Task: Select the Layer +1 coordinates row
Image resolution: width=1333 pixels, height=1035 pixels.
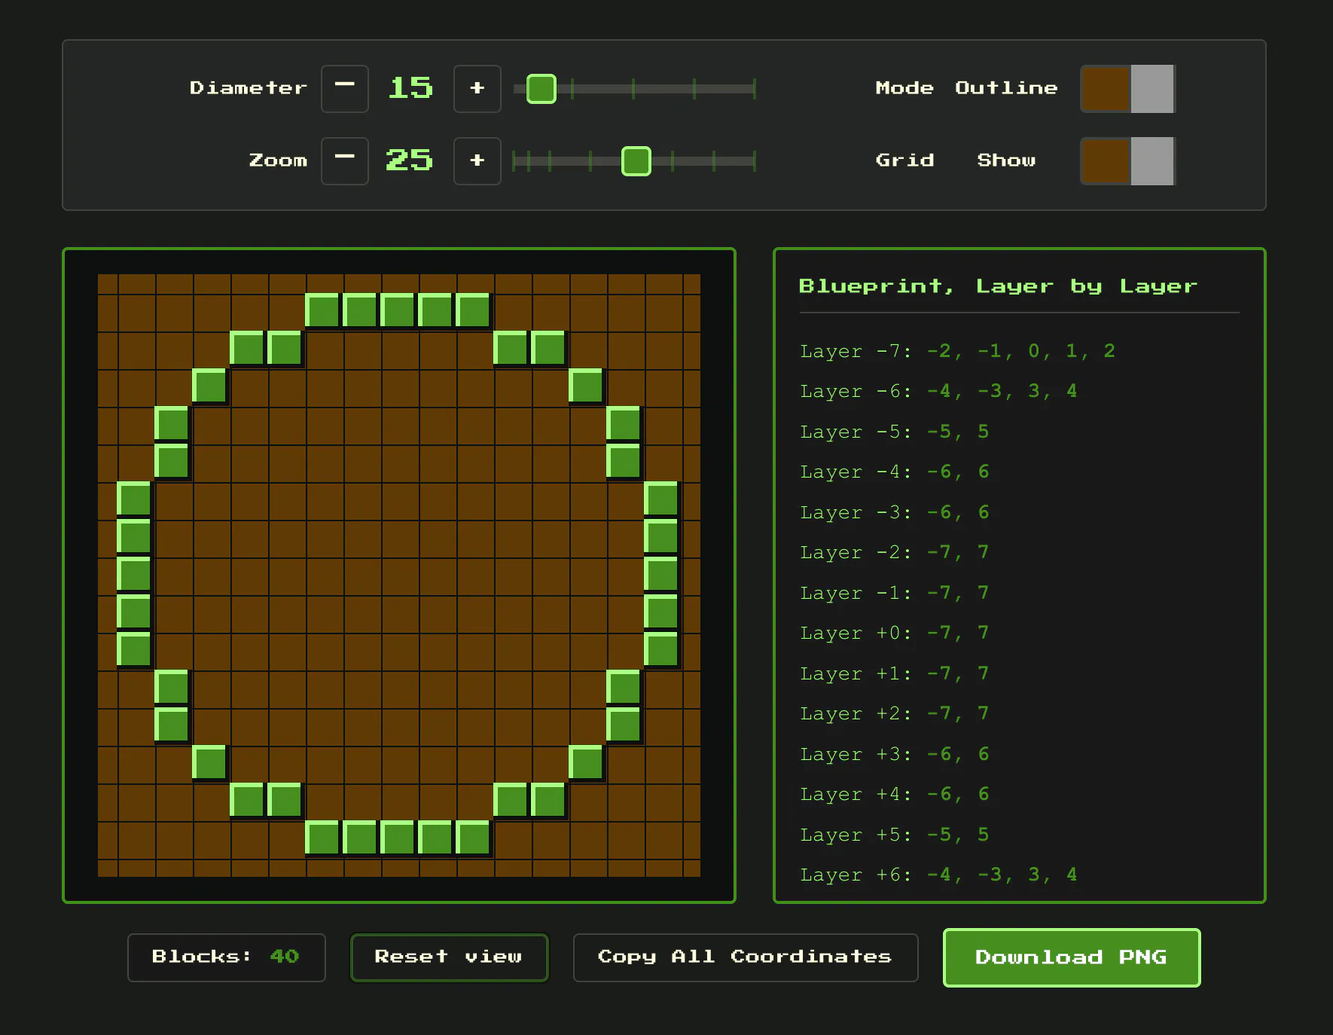Action: click(x=1019, y=674)
